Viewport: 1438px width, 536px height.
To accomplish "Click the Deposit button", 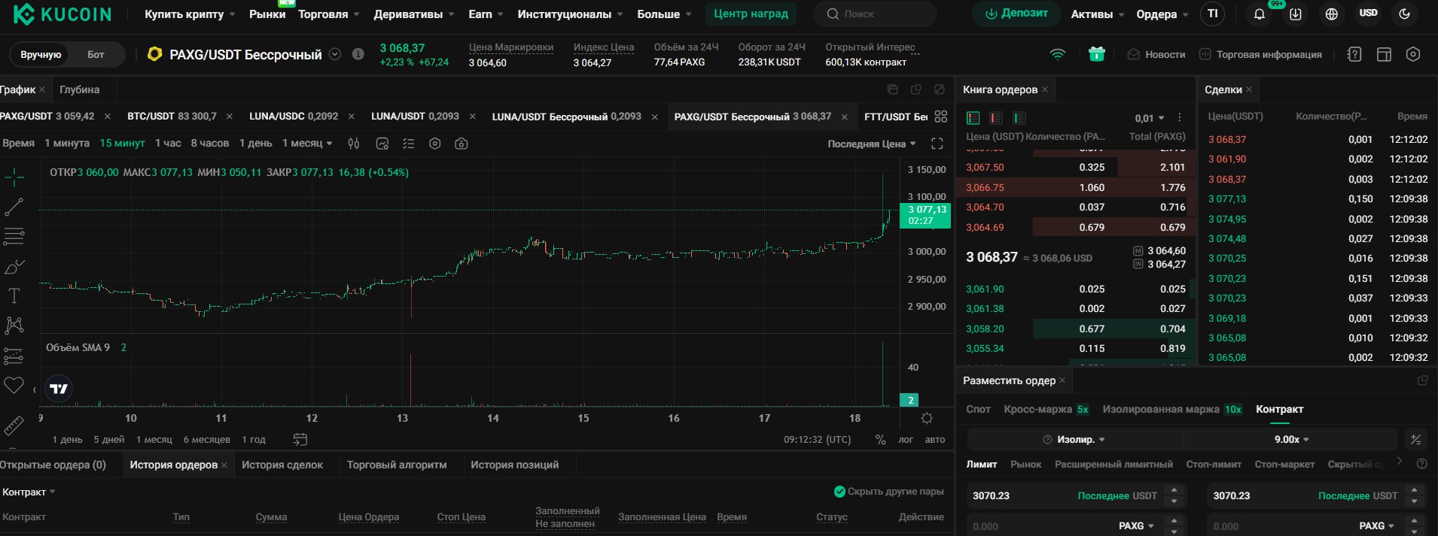I will pos(1016,14).
